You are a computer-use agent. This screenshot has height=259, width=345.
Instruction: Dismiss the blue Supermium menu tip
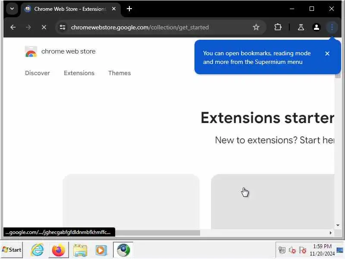pos(327,54)
